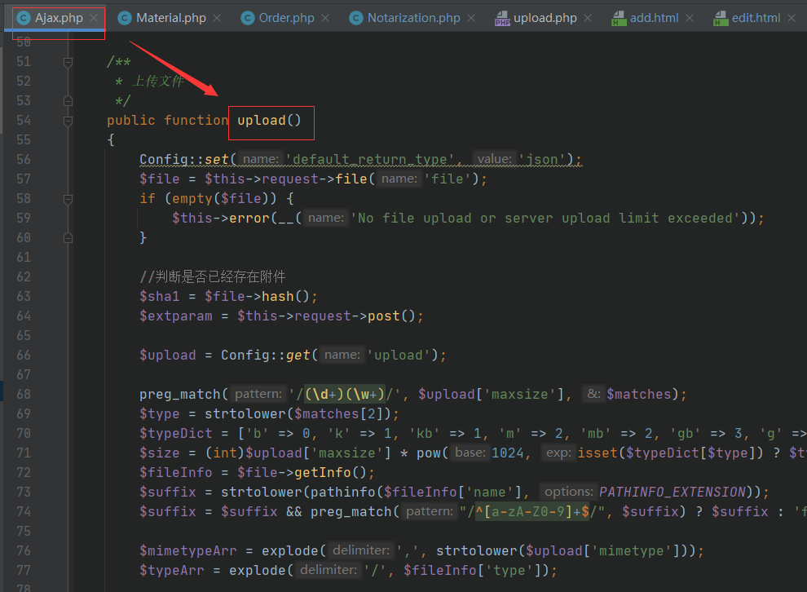Viewport: 807px width, 592px height.
Task: Click the $mimetypeArr variable on line 76
Action: (187, 550)
